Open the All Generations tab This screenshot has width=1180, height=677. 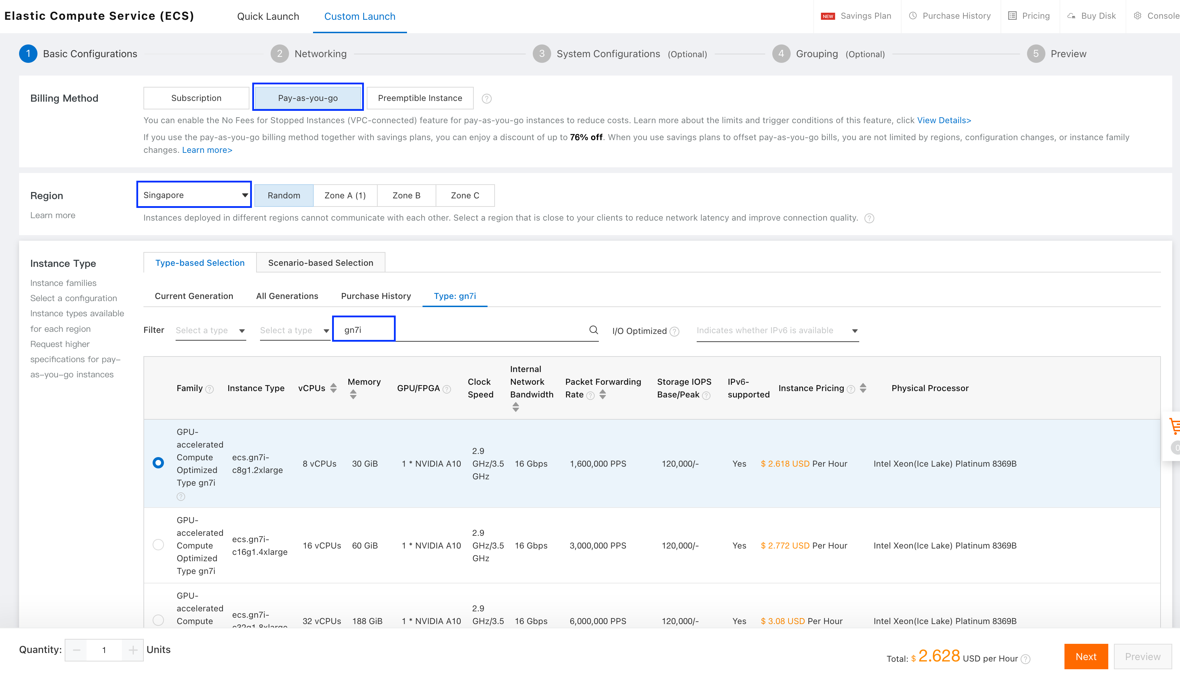[x=287, y=296]
